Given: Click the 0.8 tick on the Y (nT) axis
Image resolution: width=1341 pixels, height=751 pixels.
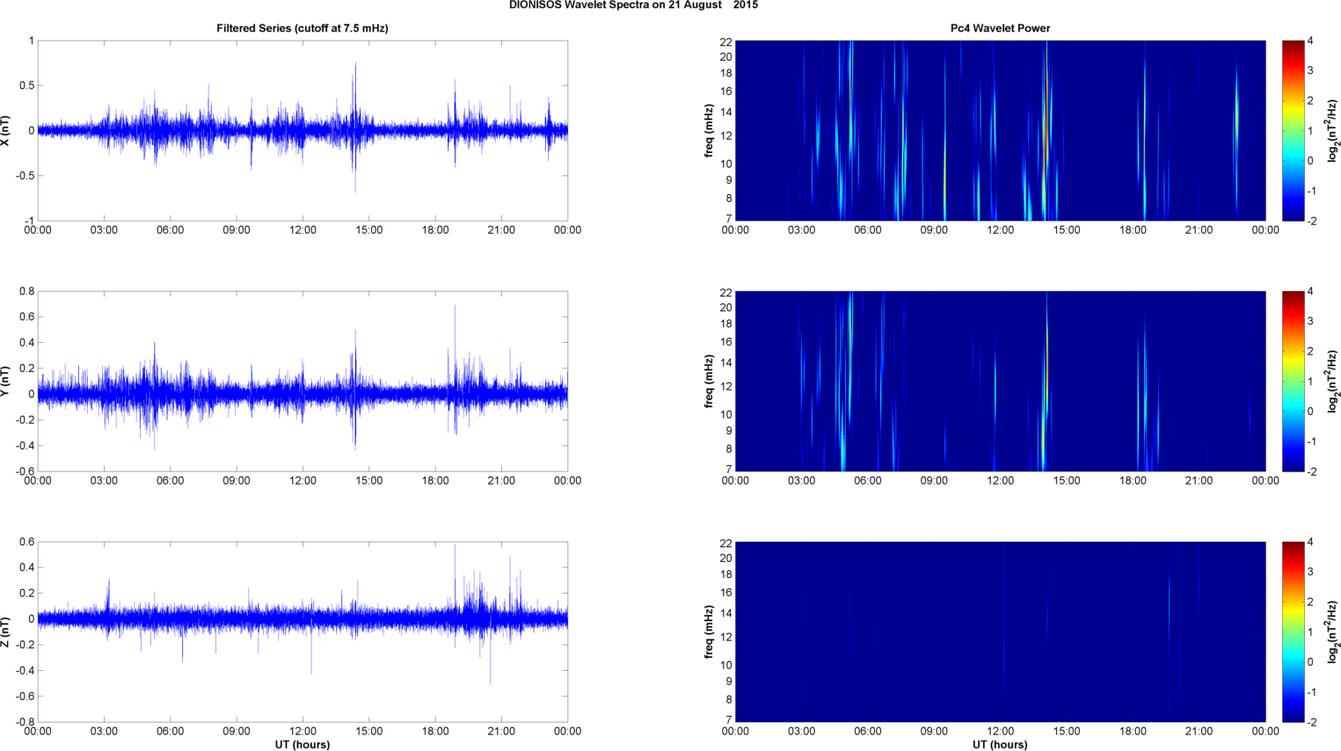Looking at the screenshot, I should pos(26,291).
